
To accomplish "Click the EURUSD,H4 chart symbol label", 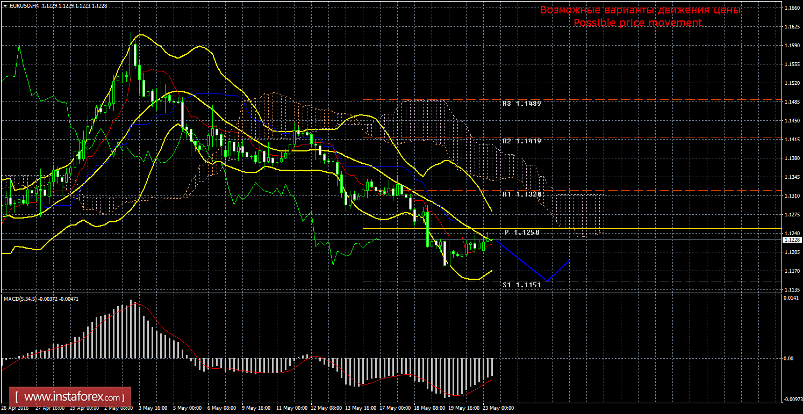I will click(x=21, y=5).
